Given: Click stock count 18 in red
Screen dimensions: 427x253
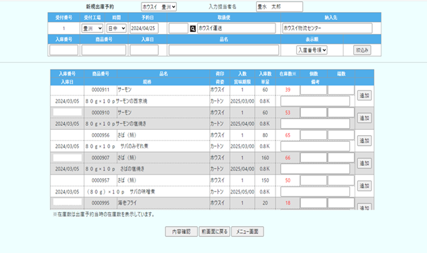Looking at the screenshot, I should pos(288,203).
